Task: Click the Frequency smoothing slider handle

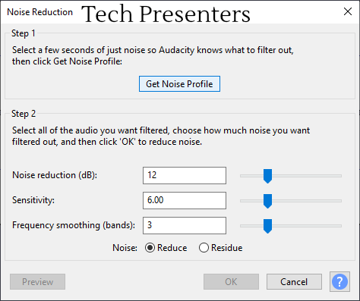Action: click(267, 226)
